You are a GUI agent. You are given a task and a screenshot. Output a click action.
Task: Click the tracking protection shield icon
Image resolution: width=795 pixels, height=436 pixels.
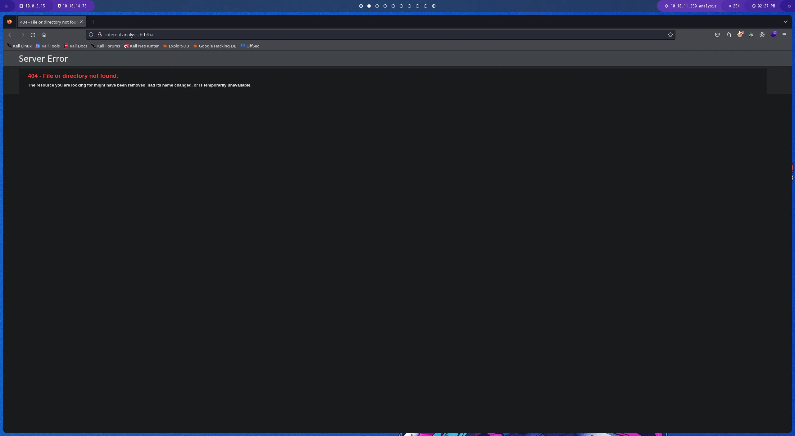[91, 35]
